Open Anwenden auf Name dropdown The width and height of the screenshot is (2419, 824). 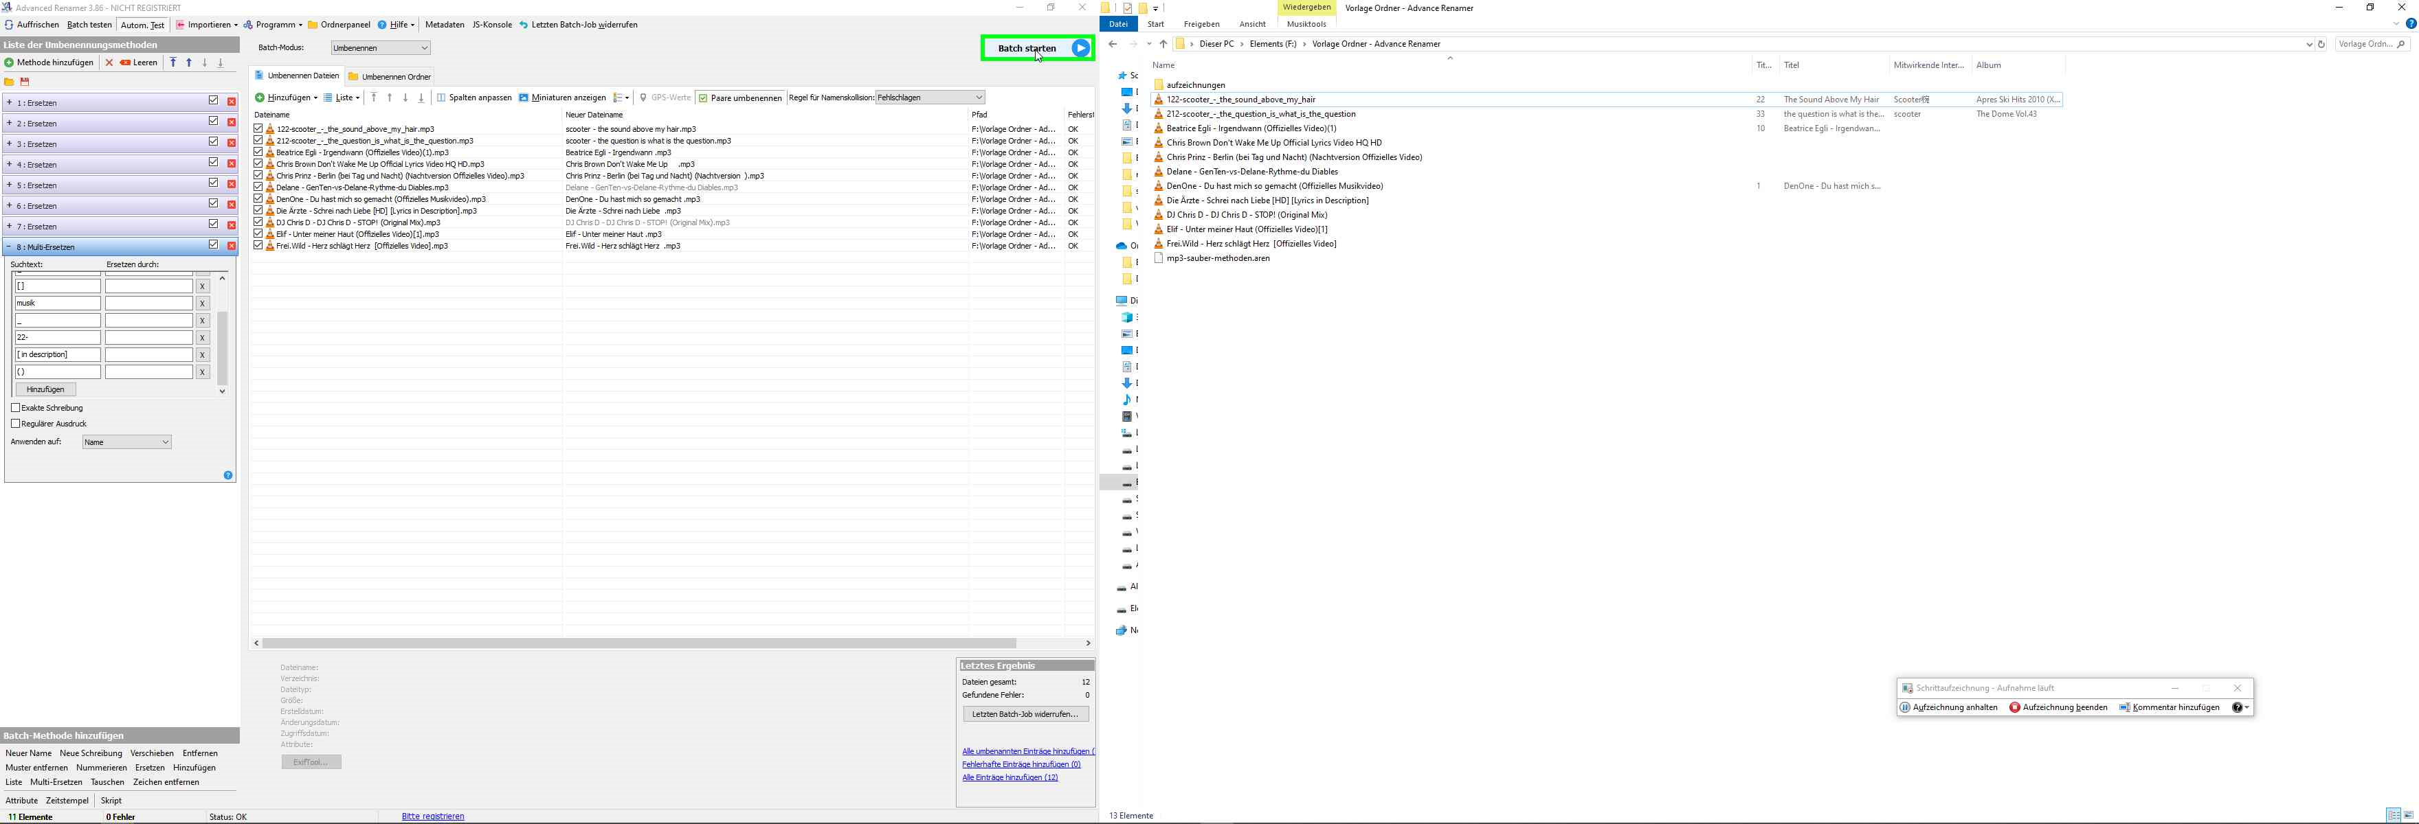(126, 442)
